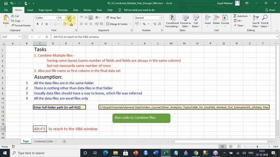This screenshot has height=157, width=280.
Task: Toggle Underline formatting
Action: pyautogui.click(x=46, y=24)
